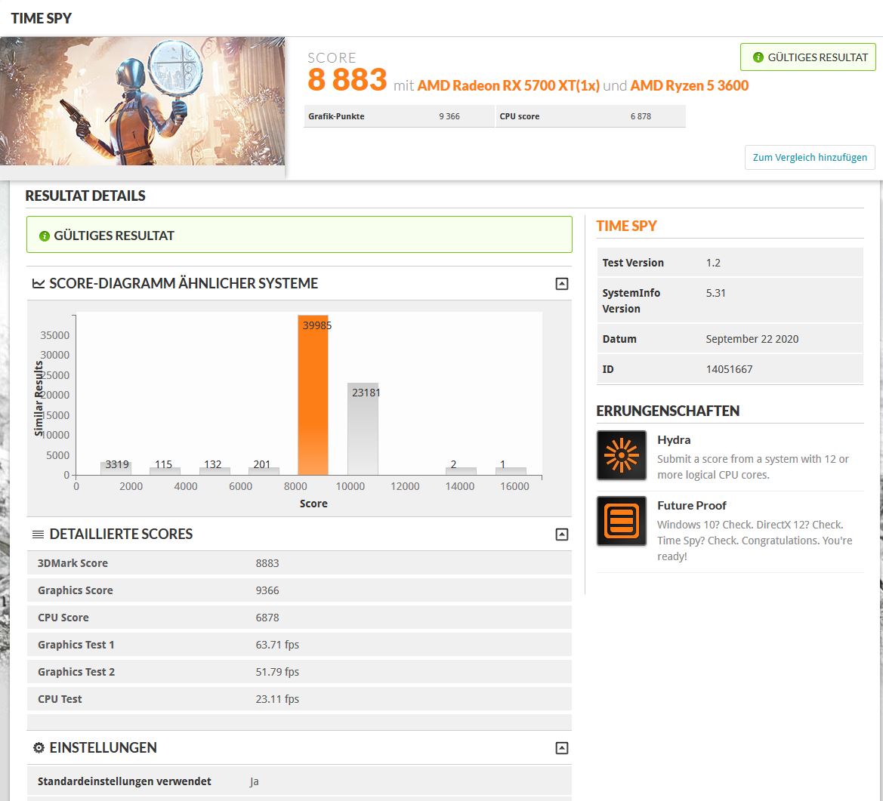Click the date September 22 2020
The width and height of the screenshot is (883, 801).
[x=752, y=339]
